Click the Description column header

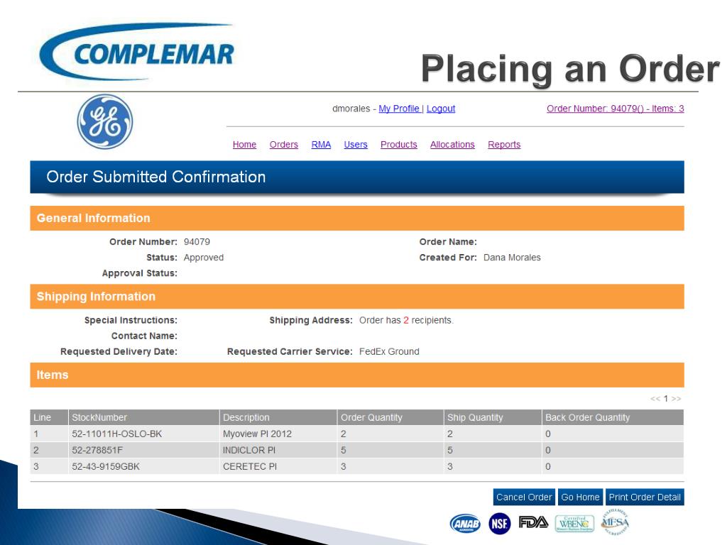point(278,417)
